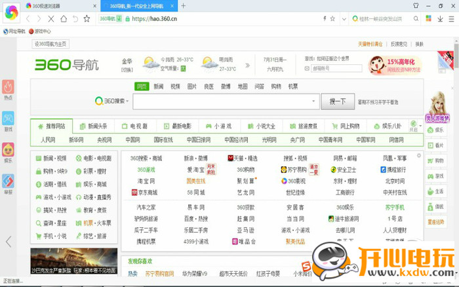Switch to the 360极速浏览器 tab
The width and height of the screenshot is (459, 287).
[60, 5]
